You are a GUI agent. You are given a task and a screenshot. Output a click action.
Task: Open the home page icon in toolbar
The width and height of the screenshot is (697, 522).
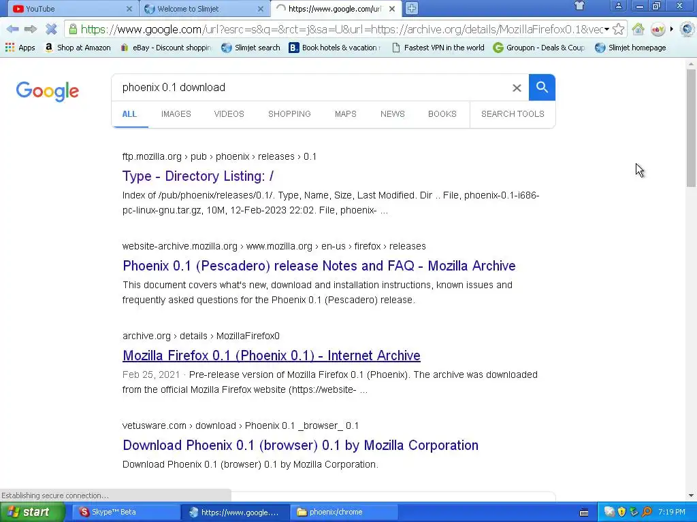coord(638,29)
